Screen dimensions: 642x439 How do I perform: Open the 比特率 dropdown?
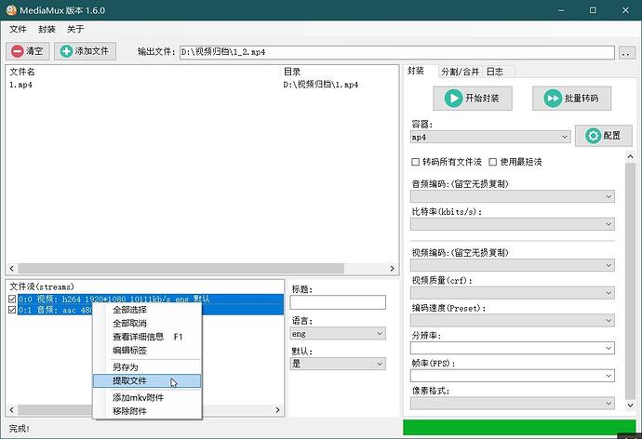click(x=513, y=224)
